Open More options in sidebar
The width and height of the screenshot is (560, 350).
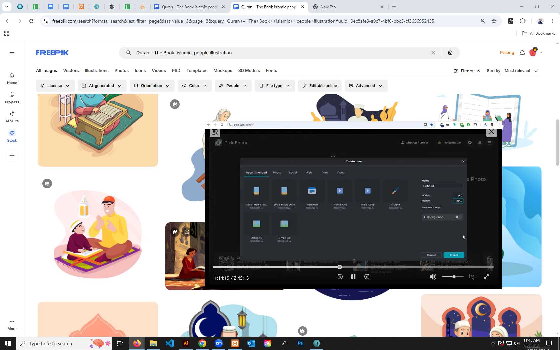[12, 325]
